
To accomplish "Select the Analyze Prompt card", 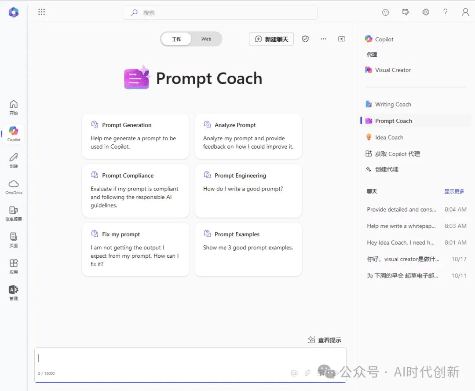I will 248,136.
